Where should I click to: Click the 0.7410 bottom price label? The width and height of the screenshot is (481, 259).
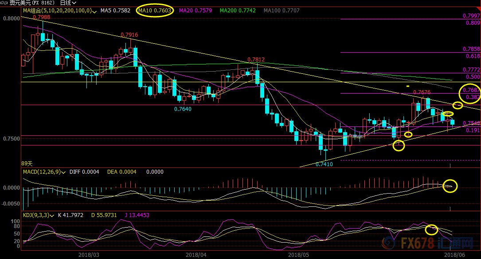pyautogui.click(x=324, y=164)
